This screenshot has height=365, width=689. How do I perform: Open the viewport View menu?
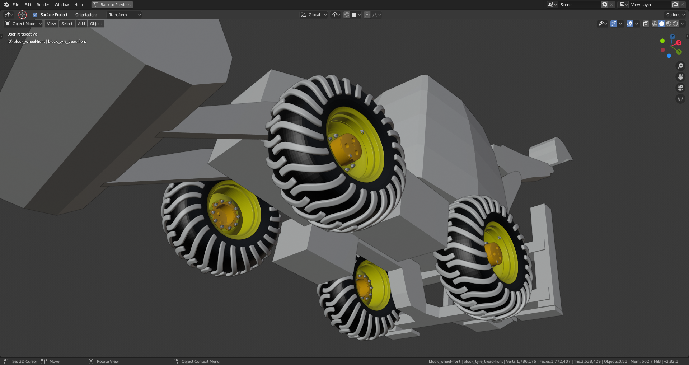click(x=51, y=24)
